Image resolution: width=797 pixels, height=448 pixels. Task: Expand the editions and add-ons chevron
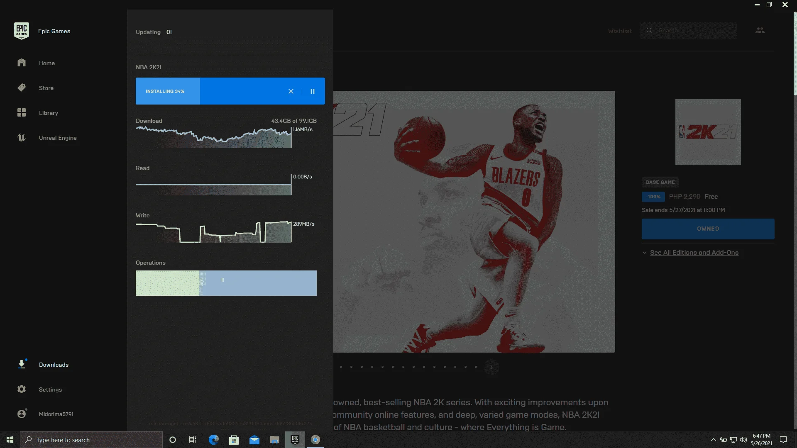644,253
